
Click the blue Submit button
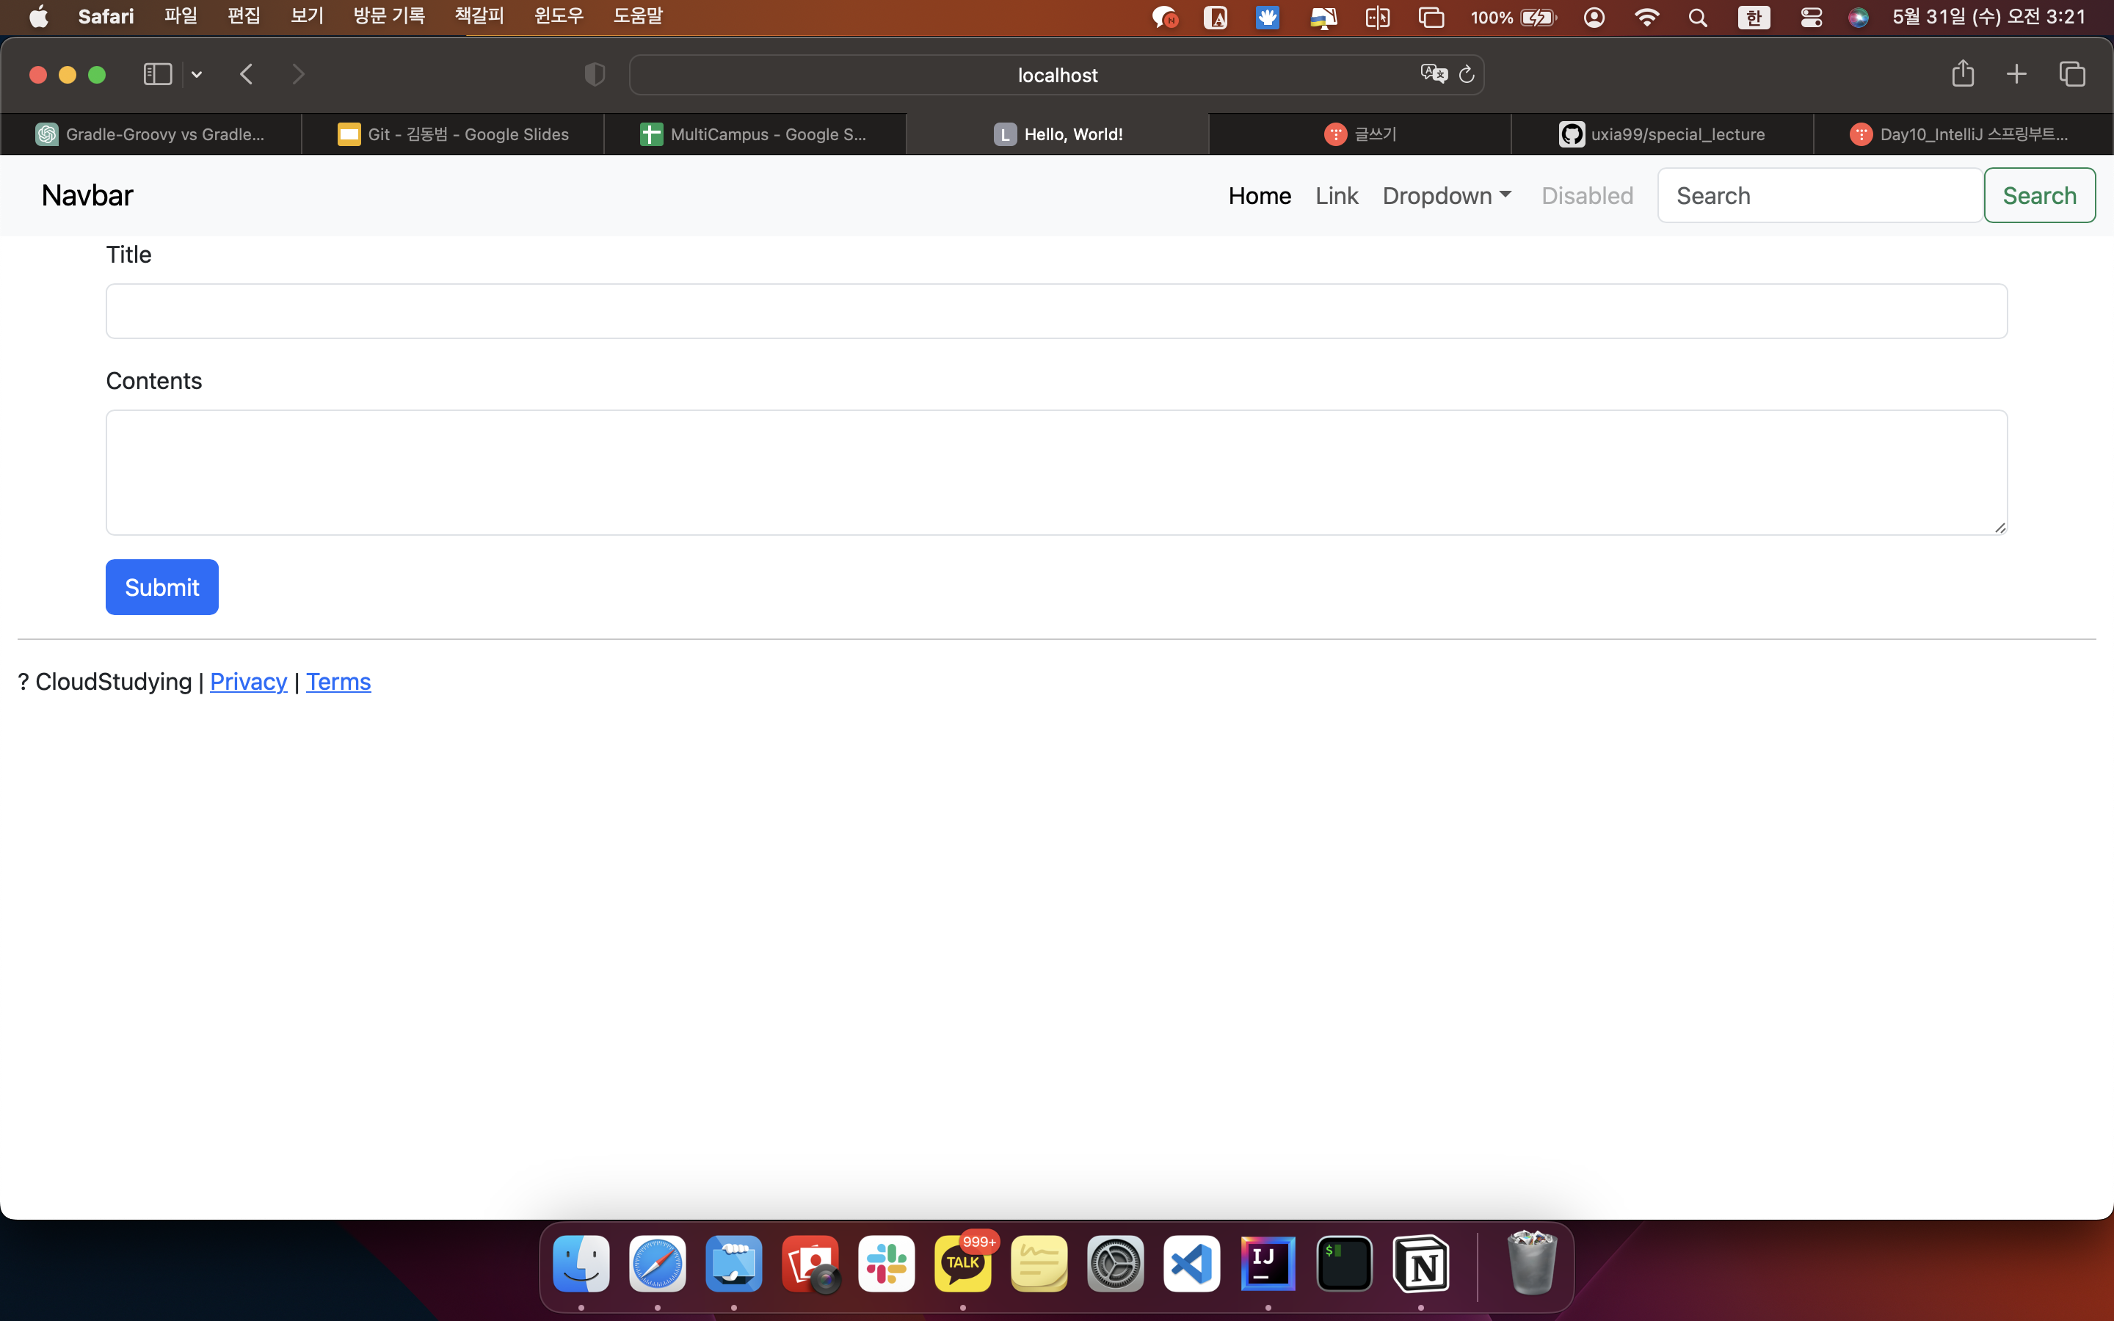tap(161, 587)
